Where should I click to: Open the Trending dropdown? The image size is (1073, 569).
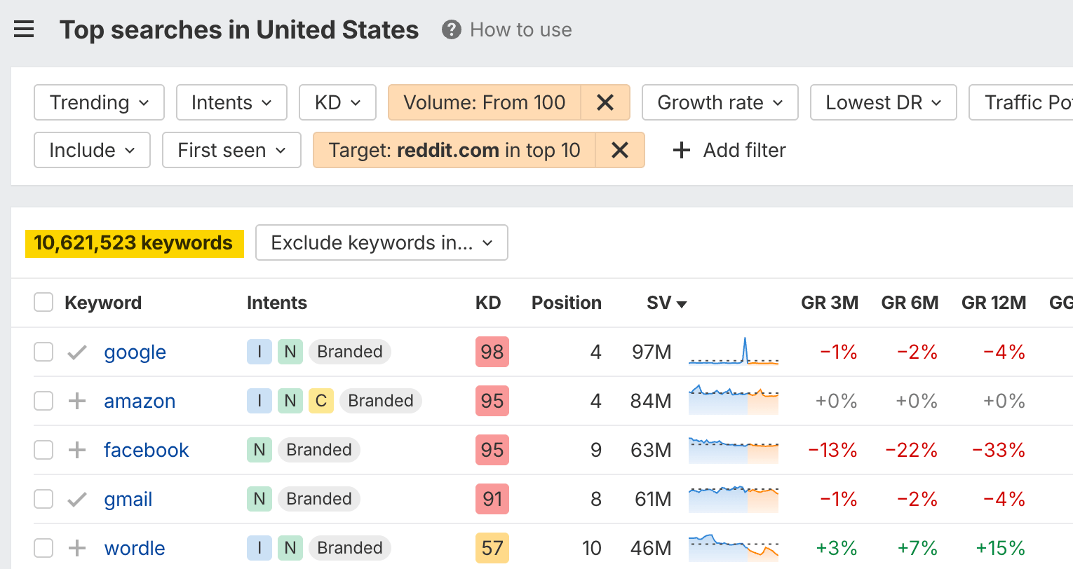[x=98, y=102]
